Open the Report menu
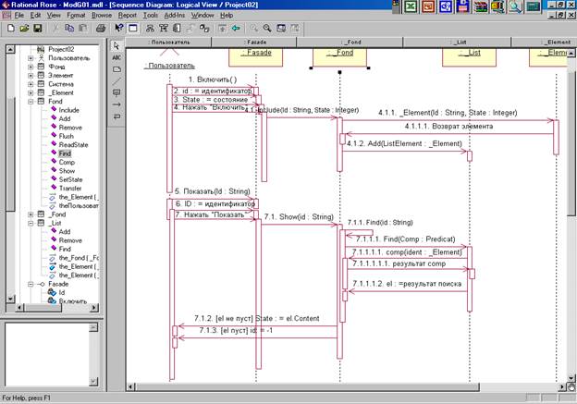This screenshot has width=577, height=404. pyautogui.click(x=127, y=16)
